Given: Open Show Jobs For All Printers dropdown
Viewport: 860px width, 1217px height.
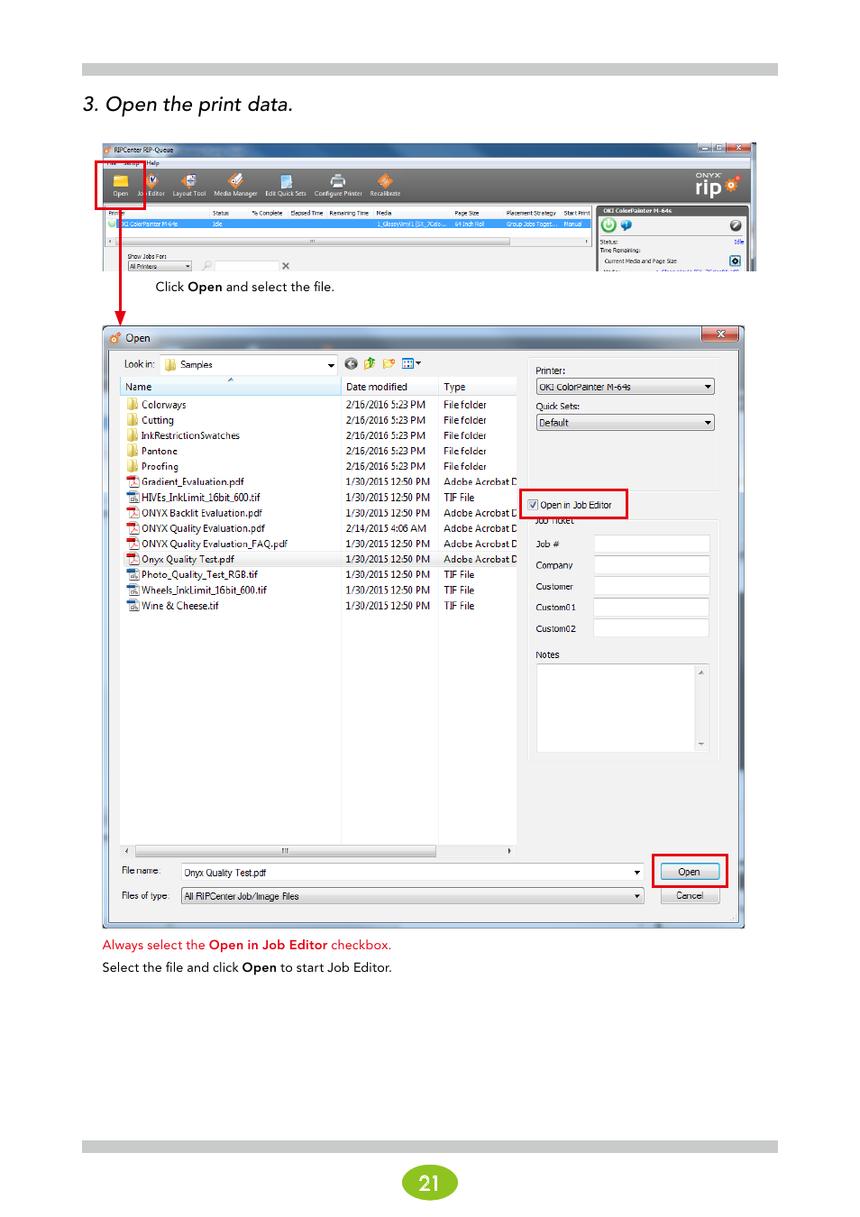Looking at the screenshot, I should pos(160,266).
